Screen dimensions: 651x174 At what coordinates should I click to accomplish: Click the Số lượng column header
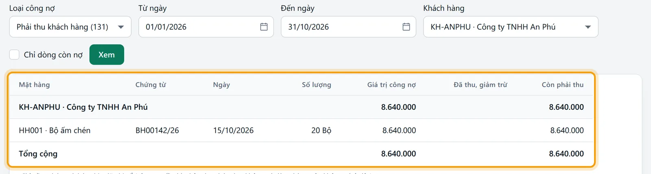[x=316, y=85]
